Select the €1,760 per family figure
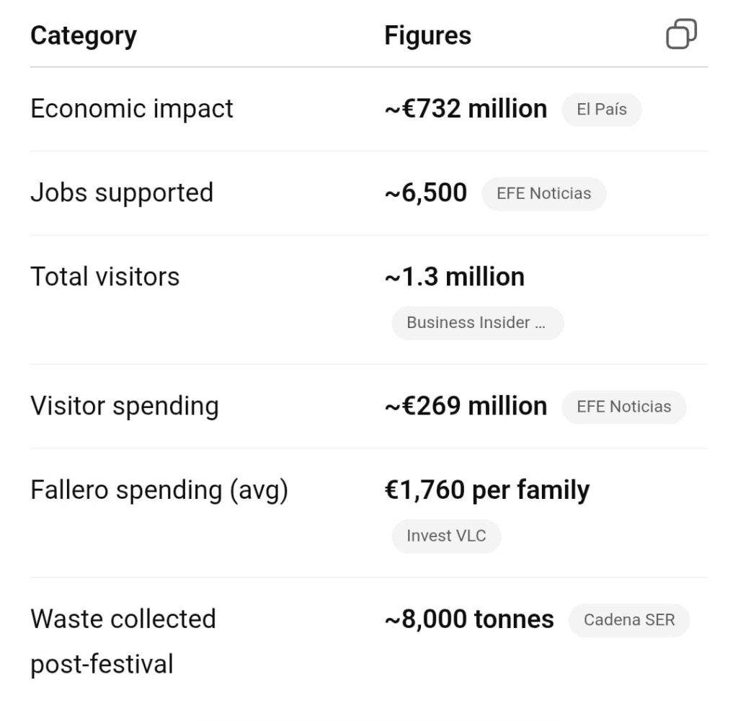The height and width of the screenshot is (721, 738). coord(487,490)
